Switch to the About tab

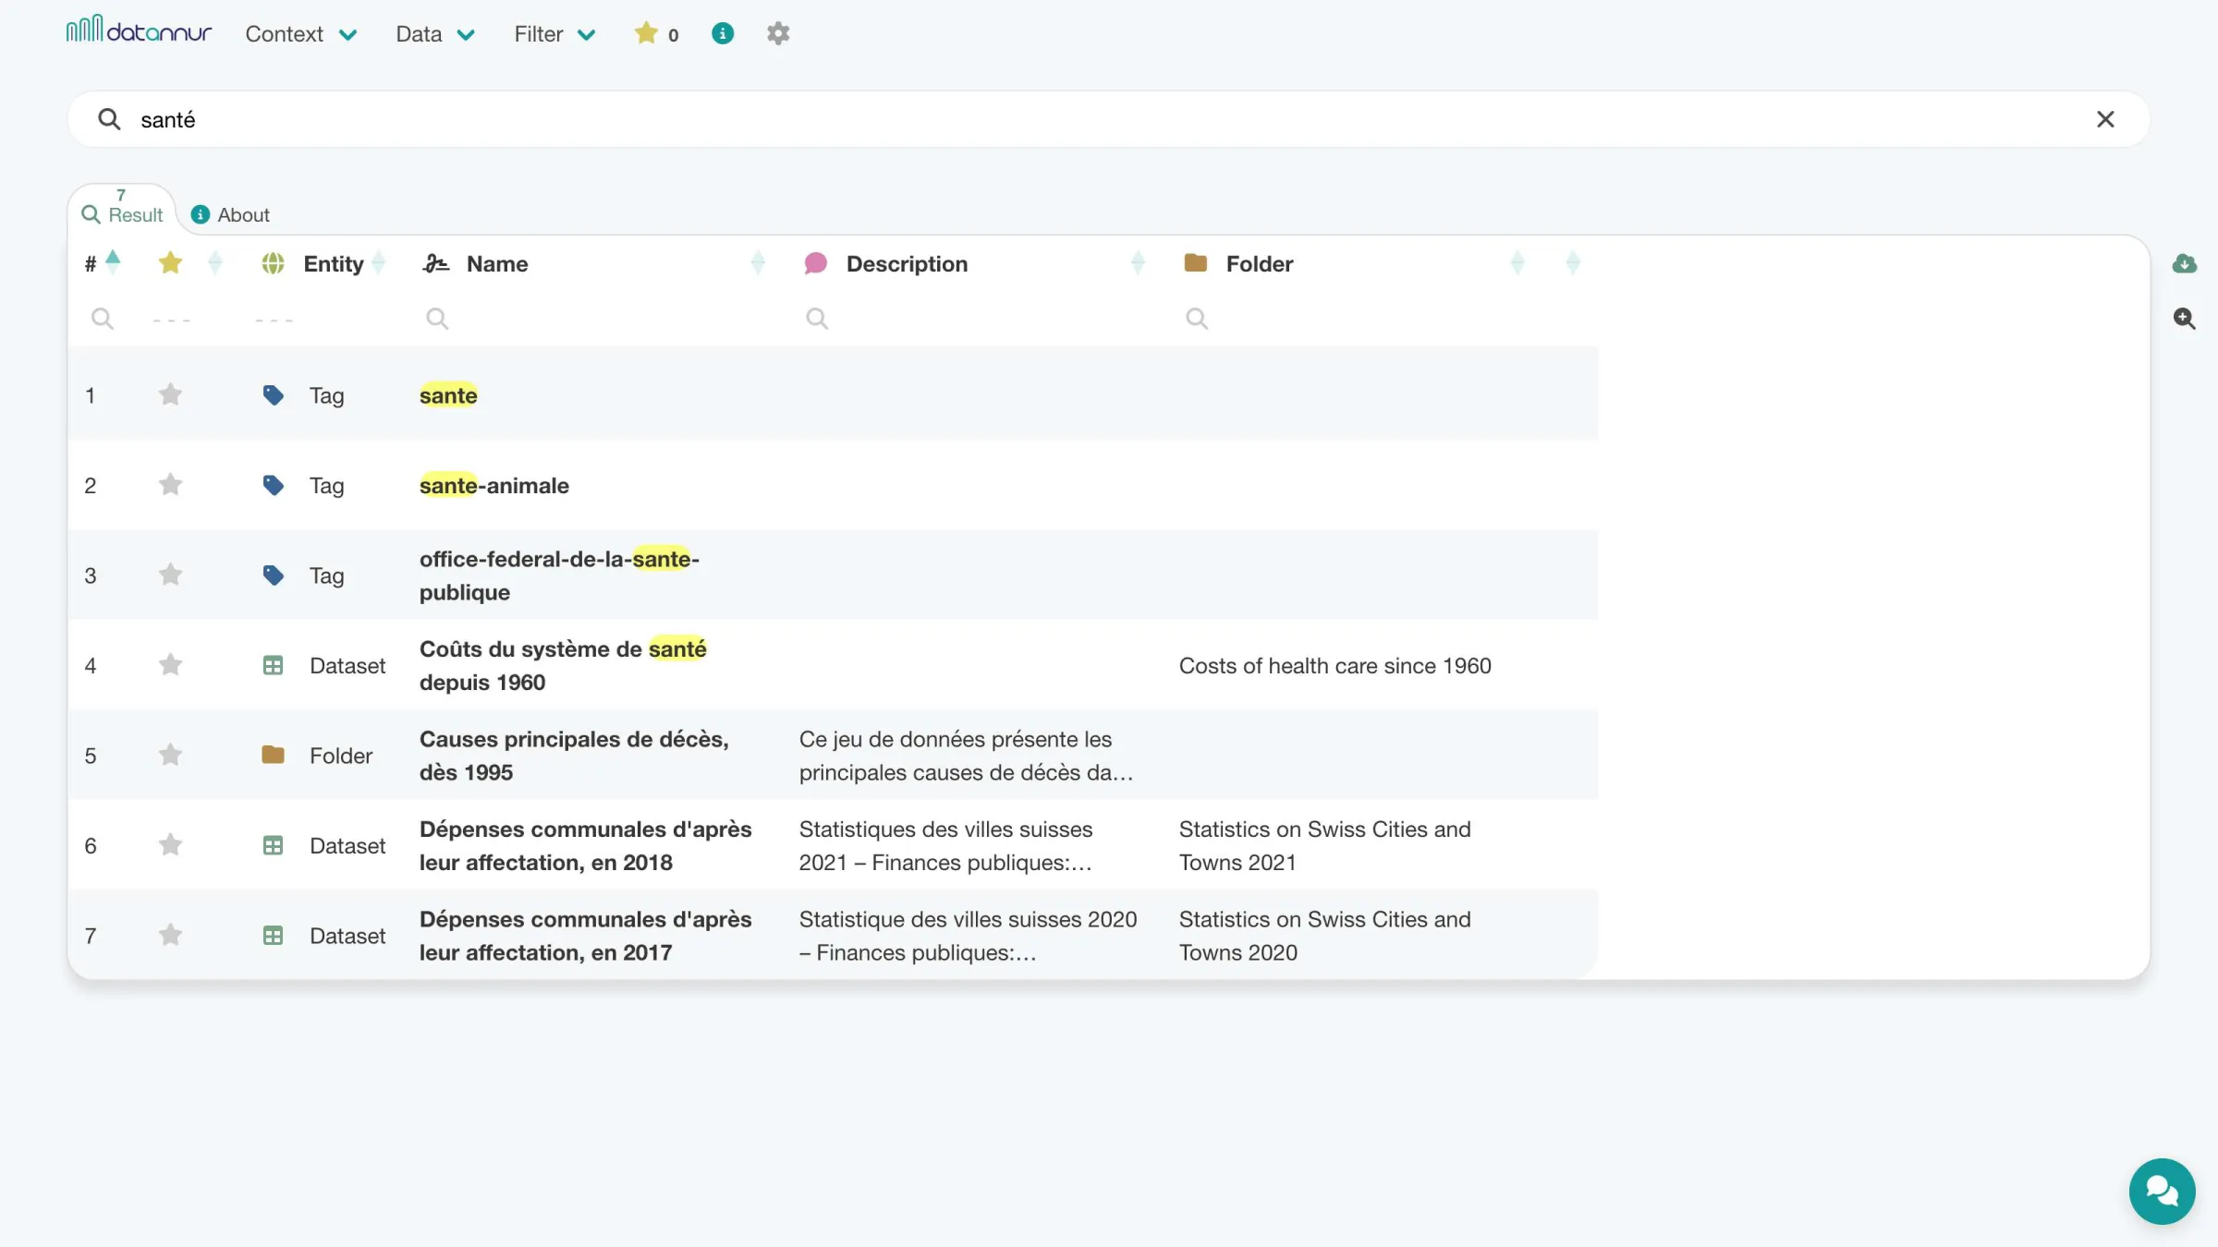tap(230, 214)
